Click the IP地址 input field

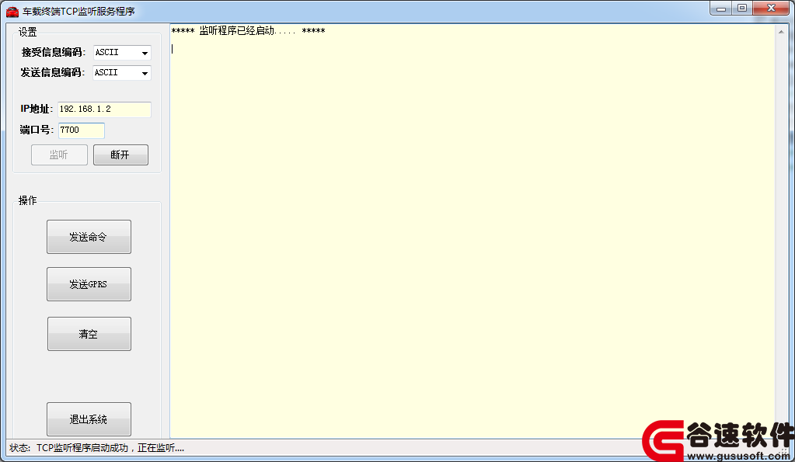104,109
